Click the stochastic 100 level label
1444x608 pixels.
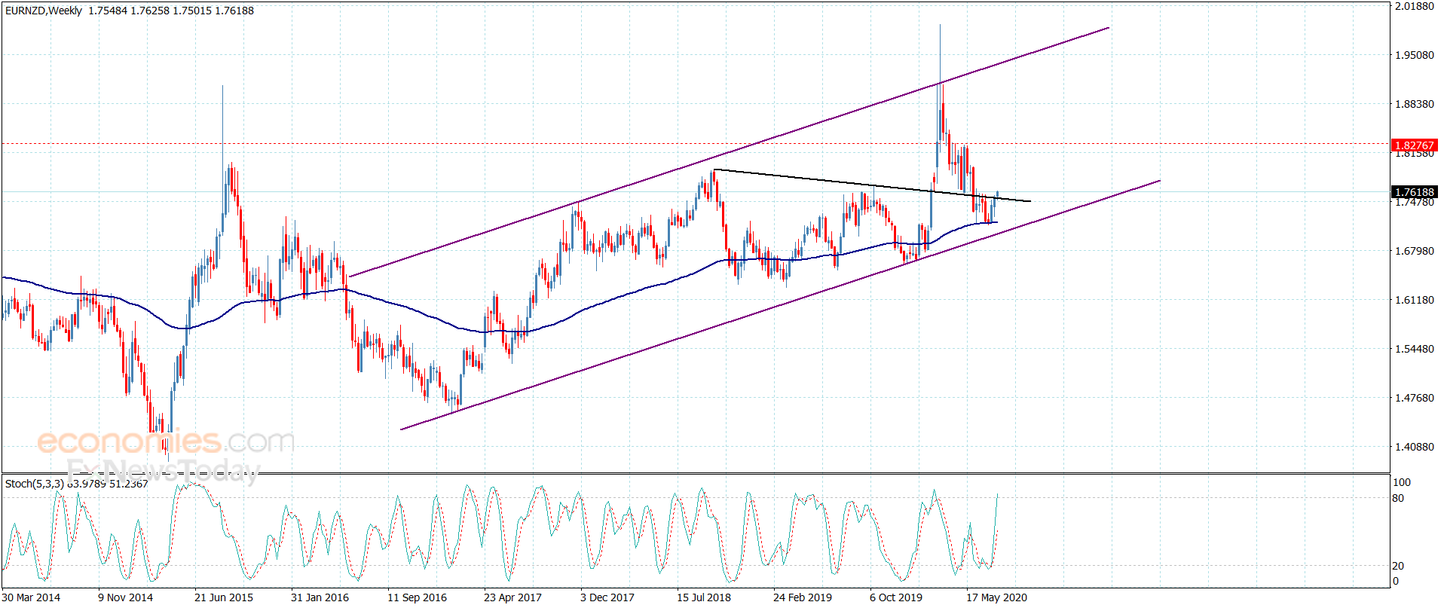(x=1402, y=482)
